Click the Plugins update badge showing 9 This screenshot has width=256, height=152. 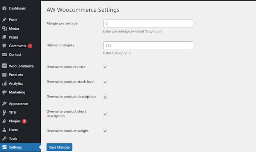(x=24, y=121)
